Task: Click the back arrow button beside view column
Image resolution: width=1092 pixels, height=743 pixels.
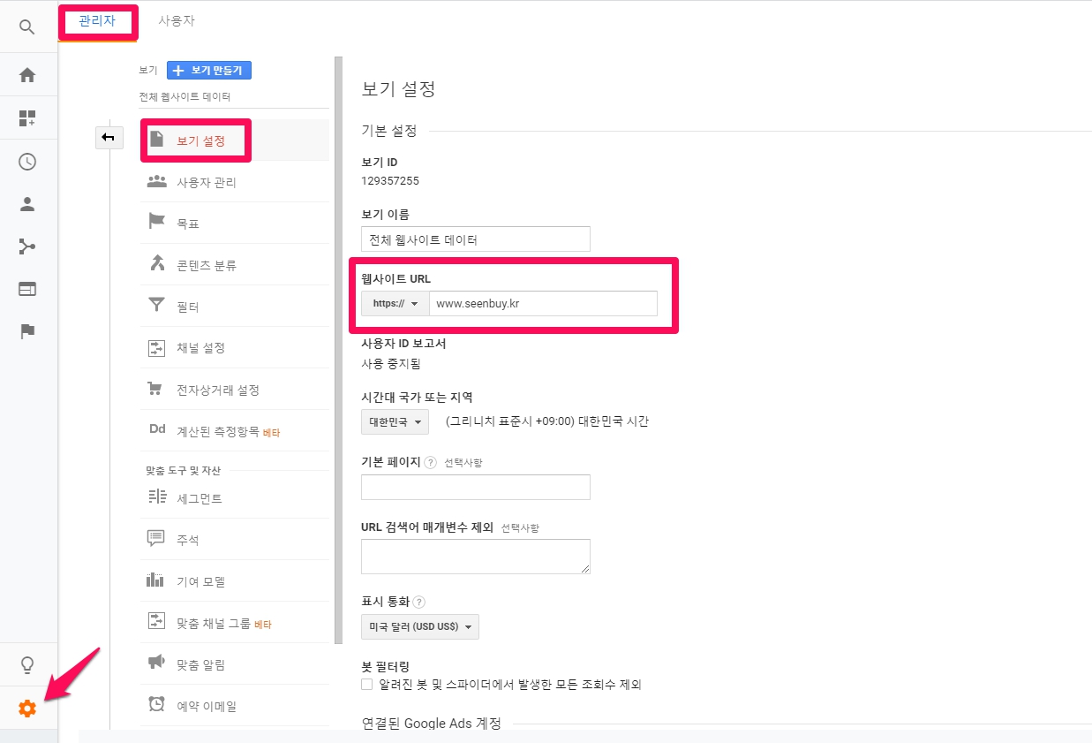Action: coord(109,137)
